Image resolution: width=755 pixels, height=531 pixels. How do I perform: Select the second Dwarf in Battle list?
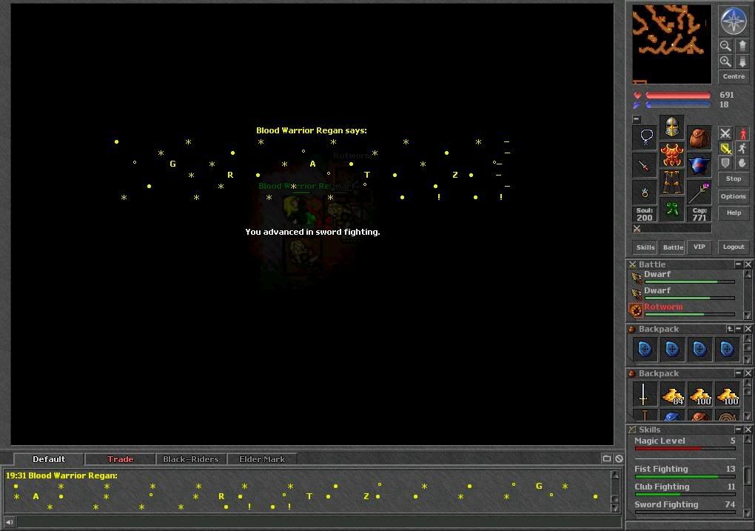(682, 293)
